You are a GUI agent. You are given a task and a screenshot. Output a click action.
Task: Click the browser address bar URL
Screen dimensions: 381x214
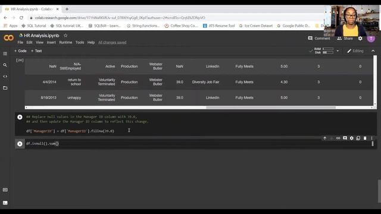120,18
